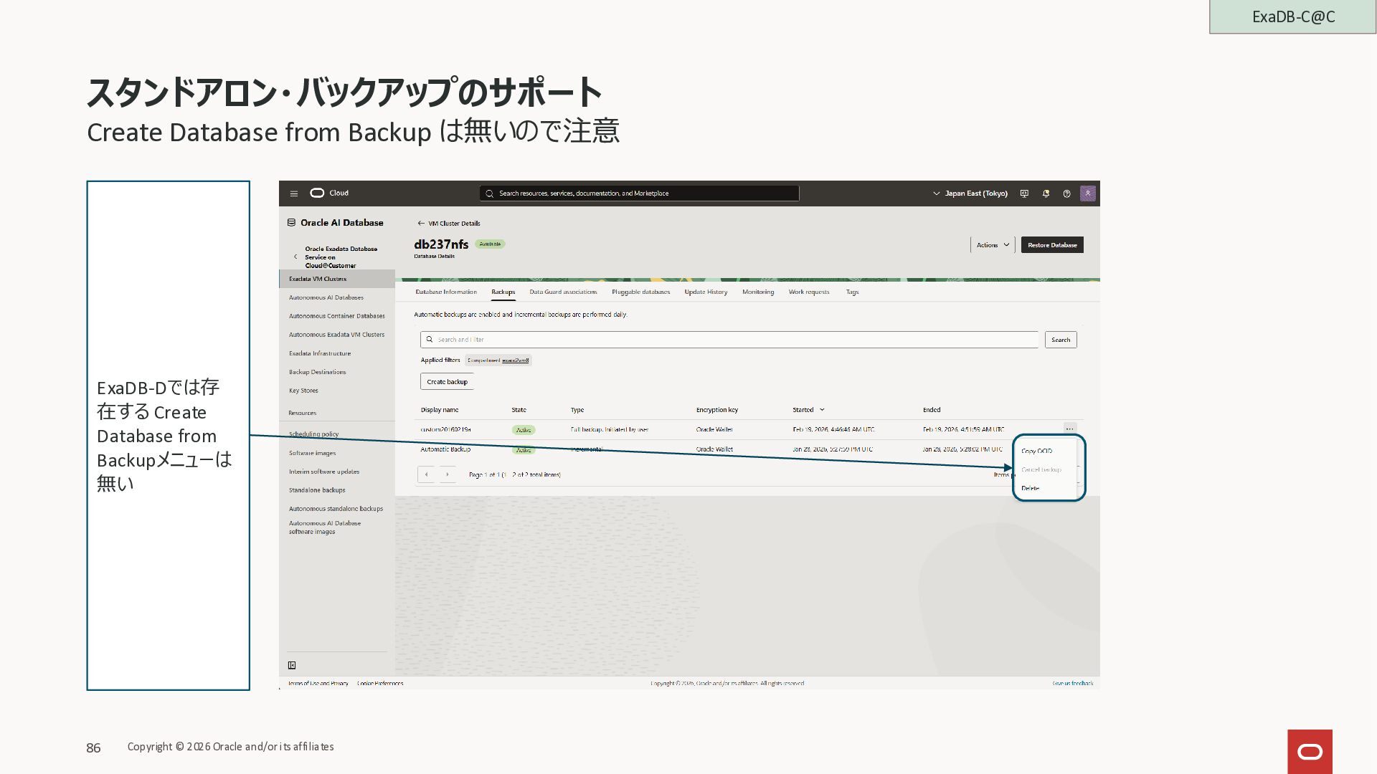Open the notifications bell
The width and height of the screenshot is (1377, 774).
1046,193
